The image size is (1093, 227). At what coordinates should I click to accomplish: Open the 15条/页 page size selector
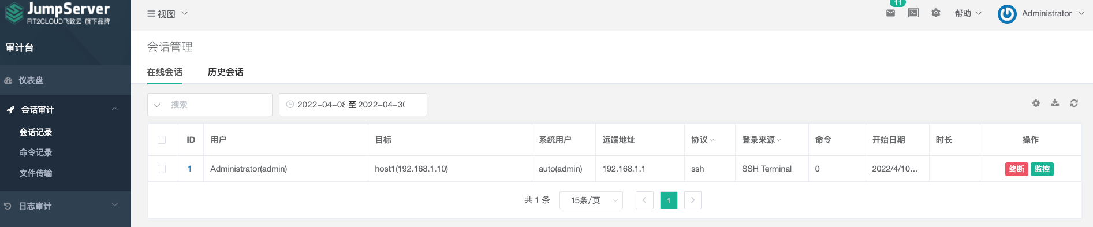coord(591,200)
